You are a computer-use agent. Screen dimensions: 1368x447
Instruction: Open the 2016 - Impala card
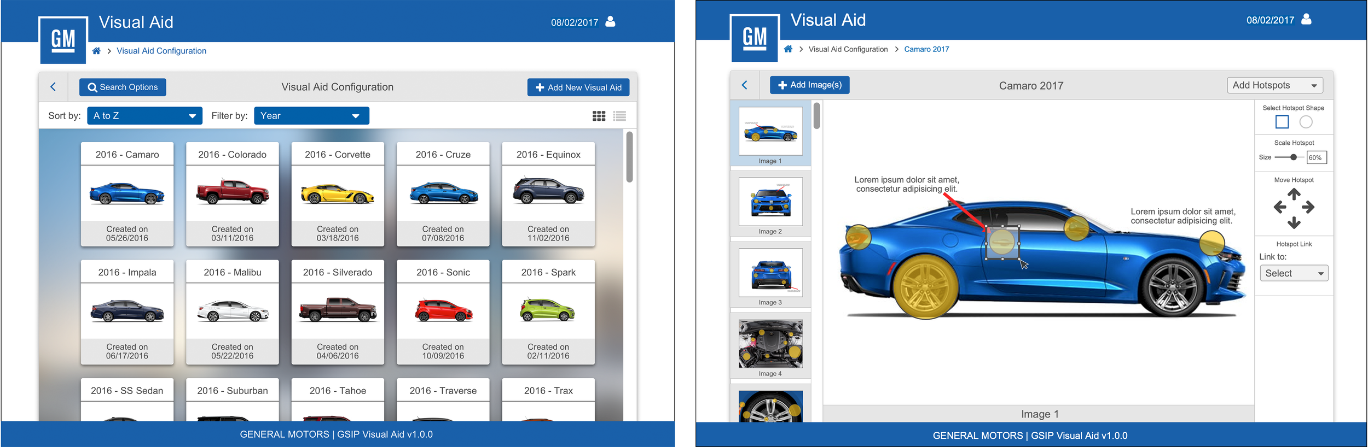click(x=127, y=312)
